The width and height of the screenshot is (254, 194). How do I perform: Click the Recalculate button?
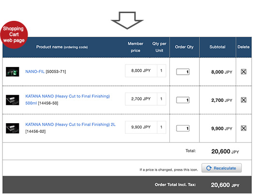[222, 168]
